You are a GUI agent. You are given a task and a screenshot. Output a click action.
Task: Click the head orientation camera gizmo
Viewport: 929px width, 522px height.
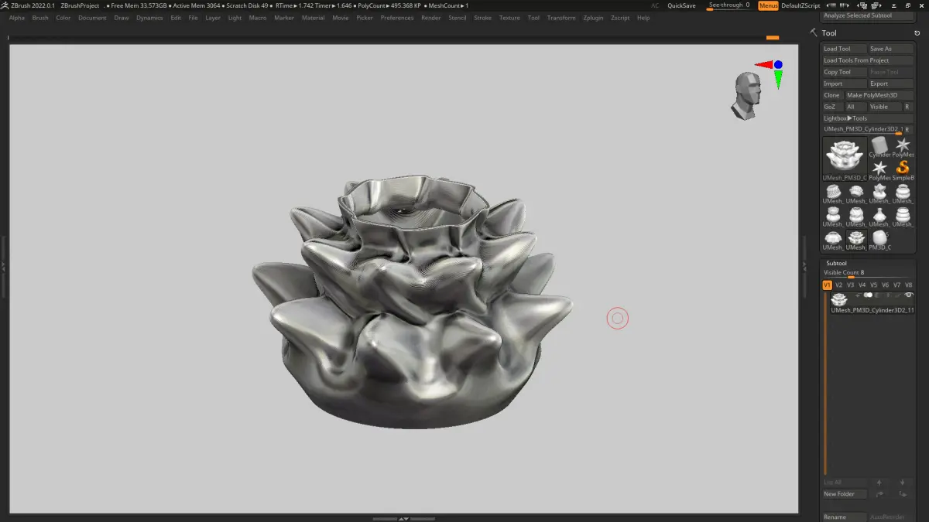click(x=747, y=94)
